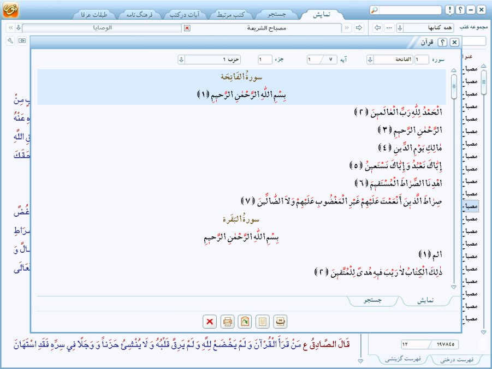The width and height of the screenshot is (492, 369).
Task: Click the الوصایا book title field
Action: pos(102,28)
